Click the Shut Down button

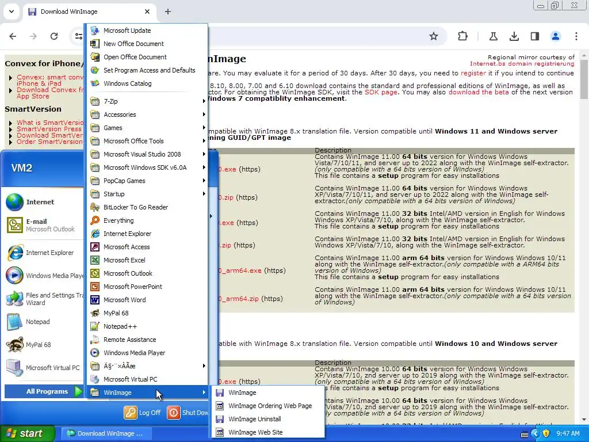coord(188,413)
